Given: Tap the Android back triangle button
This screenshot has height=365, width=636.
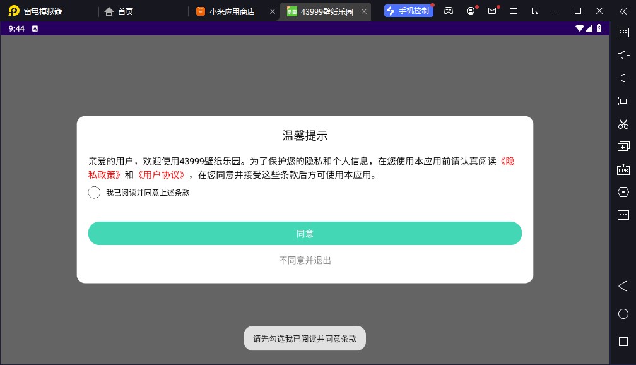Looking at the screenshot, I should (623, 286).
